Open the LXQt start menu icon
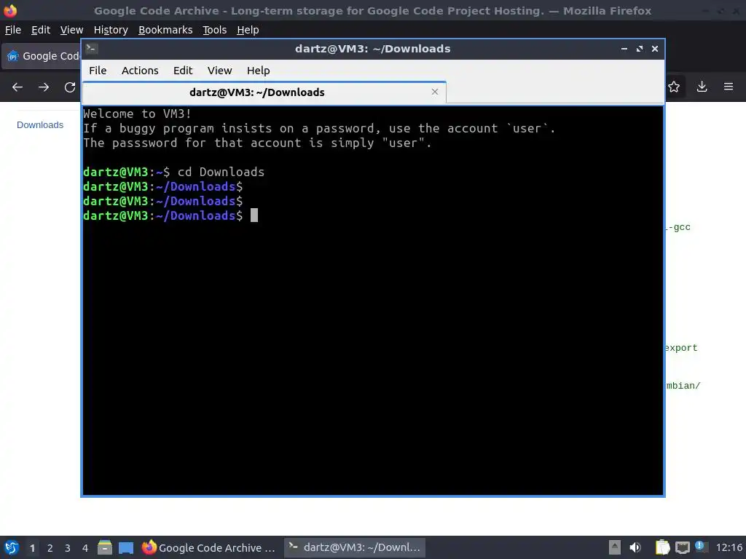746x559 pixels. [12, 547]
